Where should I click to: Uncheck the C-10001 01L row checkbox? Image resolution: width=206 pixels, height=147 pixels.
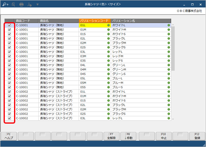point(9,25)
